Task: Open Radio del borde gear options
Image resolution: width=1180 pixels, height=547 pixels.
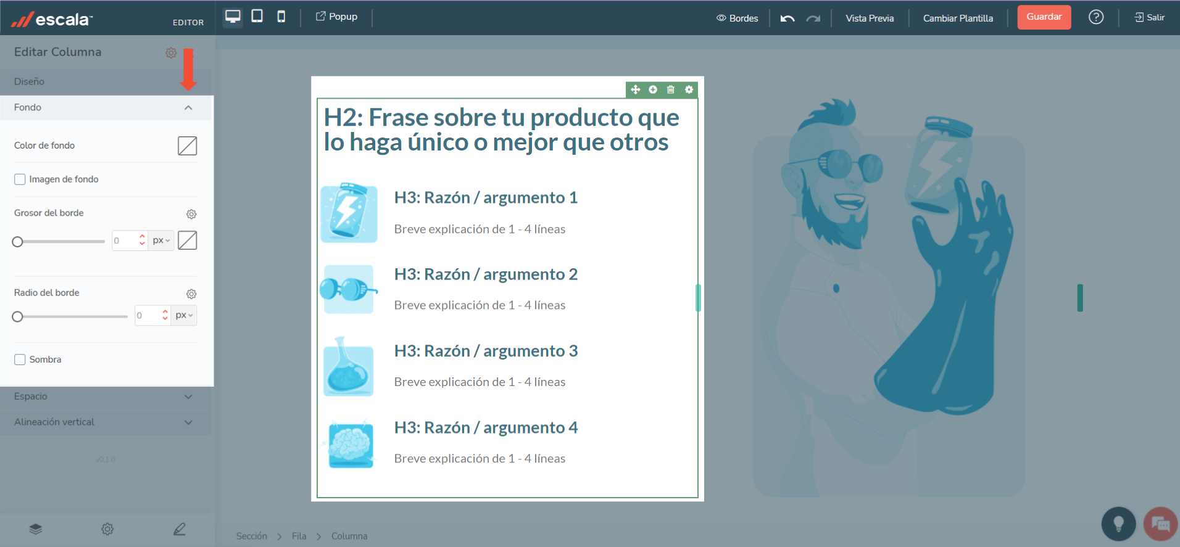Action: tap(191, 294)
